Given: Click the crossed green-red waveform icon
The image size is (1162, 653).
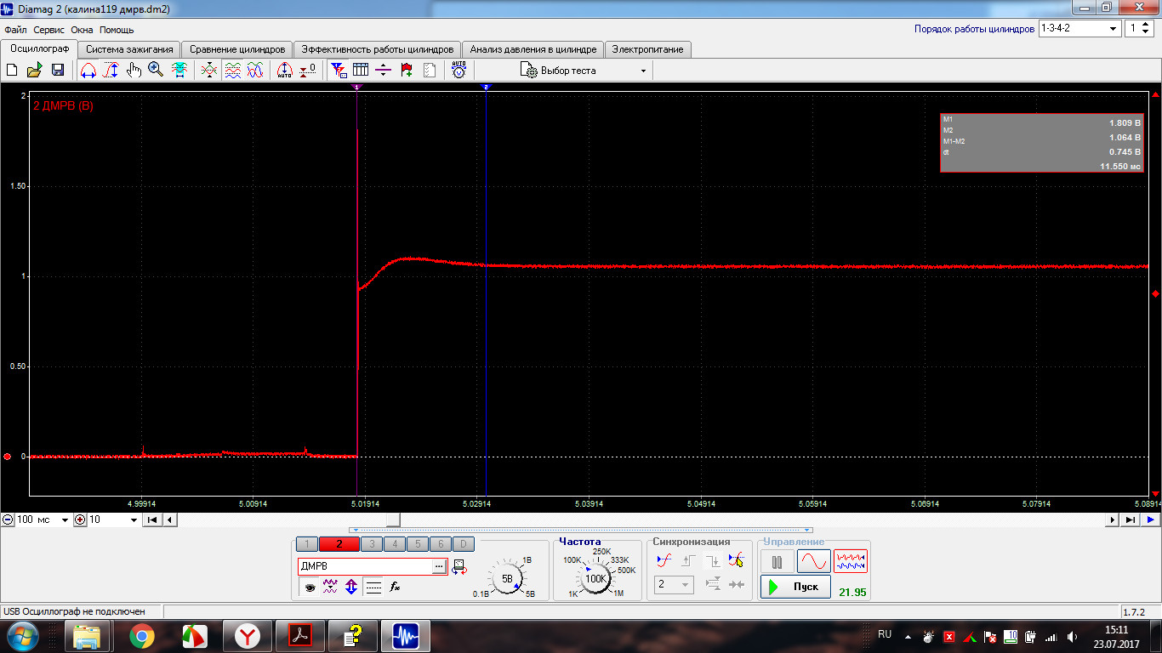Looking at the screenshot, I should click(x=209, y=71).
